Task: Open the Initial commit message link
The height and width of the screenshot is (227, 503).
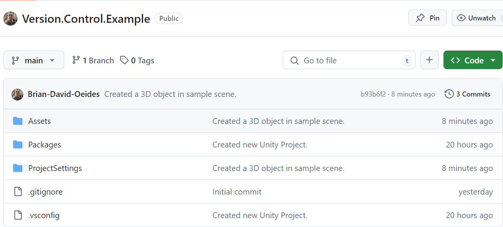Action: click(237, 192)
